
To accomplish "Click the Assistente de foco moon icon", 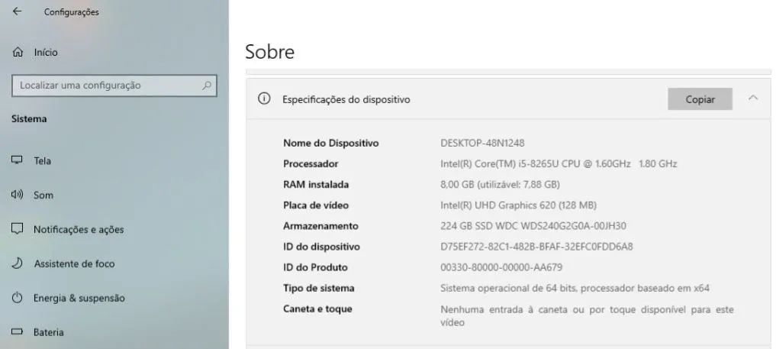I will pyautogui.click(x=18, y=263).
